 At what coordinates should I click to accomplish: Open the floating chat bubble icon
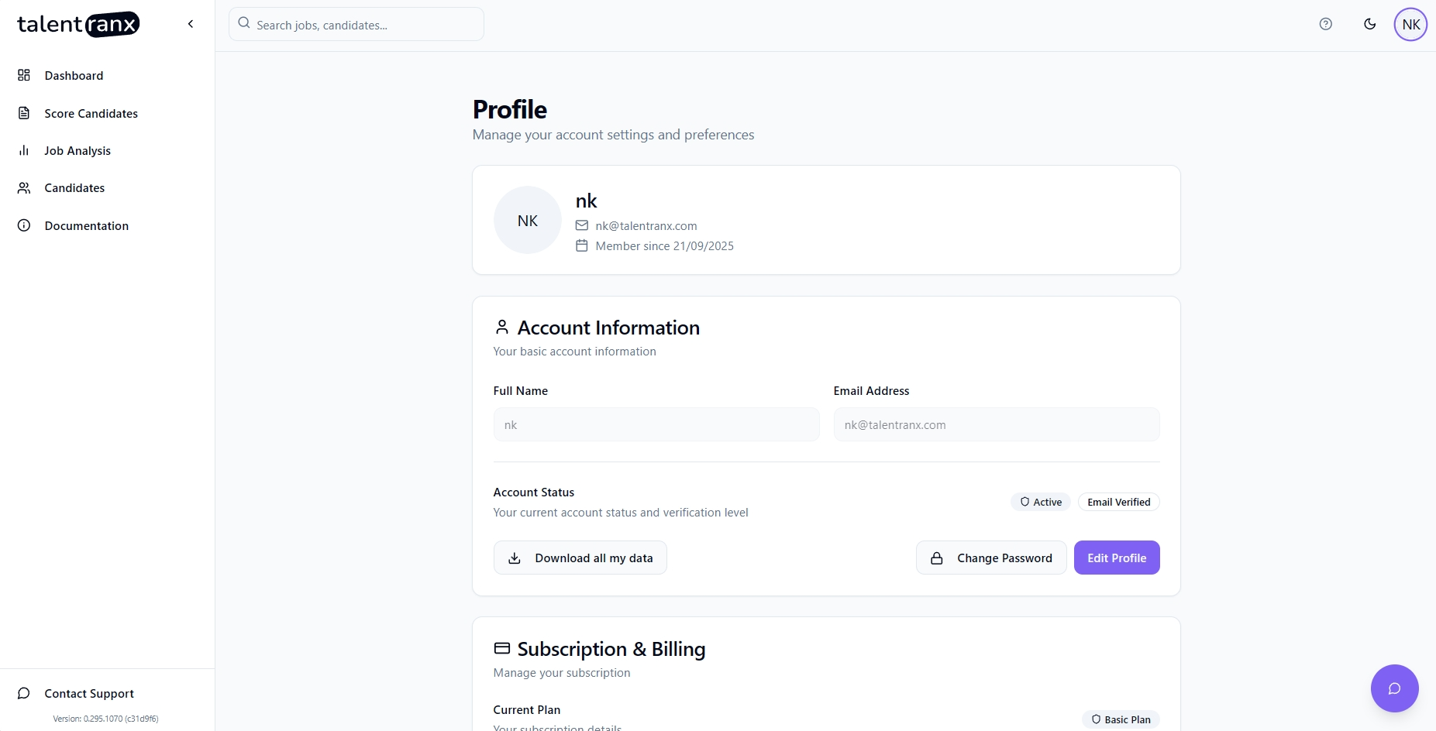[x=1395, y=688]
